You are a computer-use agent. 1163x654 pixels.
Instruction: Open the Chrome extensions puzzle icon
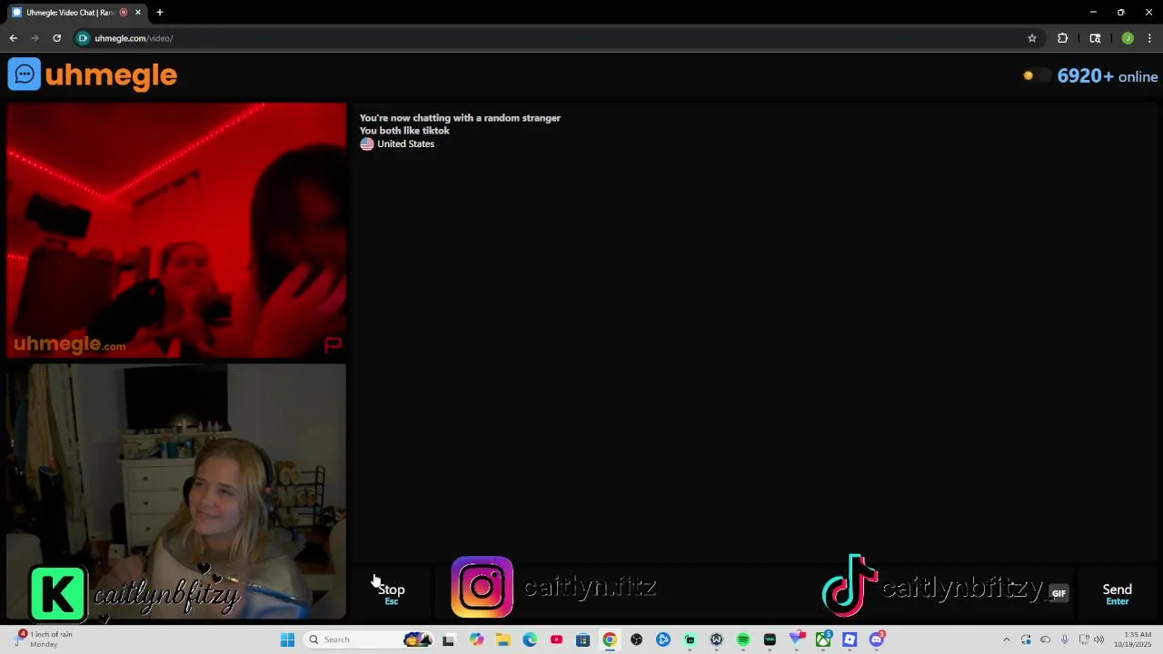1062,38
